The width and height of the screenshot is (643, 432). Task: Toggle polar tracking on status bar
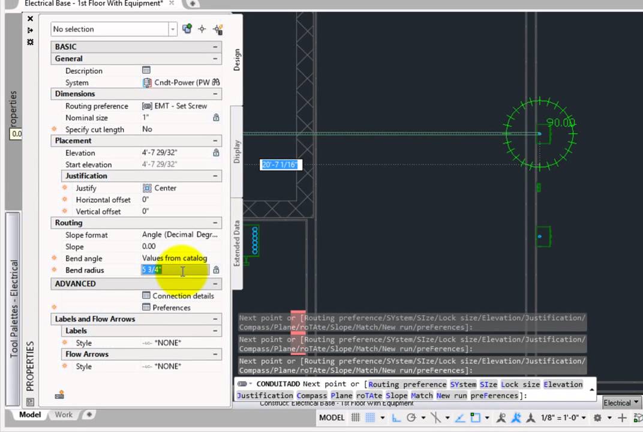(x=411, y=418)
